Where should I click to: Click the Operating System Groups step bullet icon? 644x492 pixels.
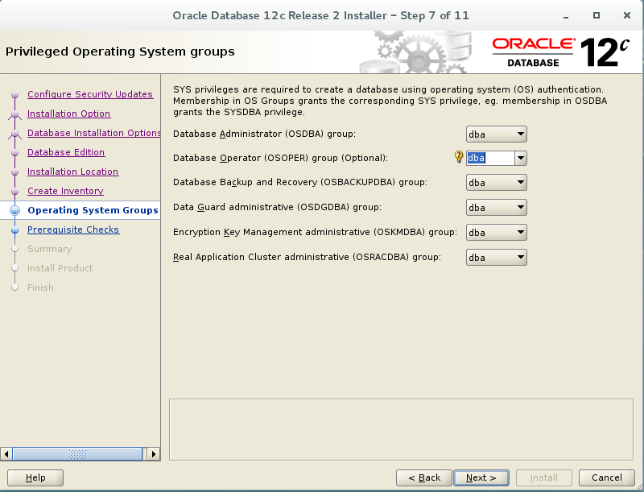pyautogui.click(x=14, y=210)
